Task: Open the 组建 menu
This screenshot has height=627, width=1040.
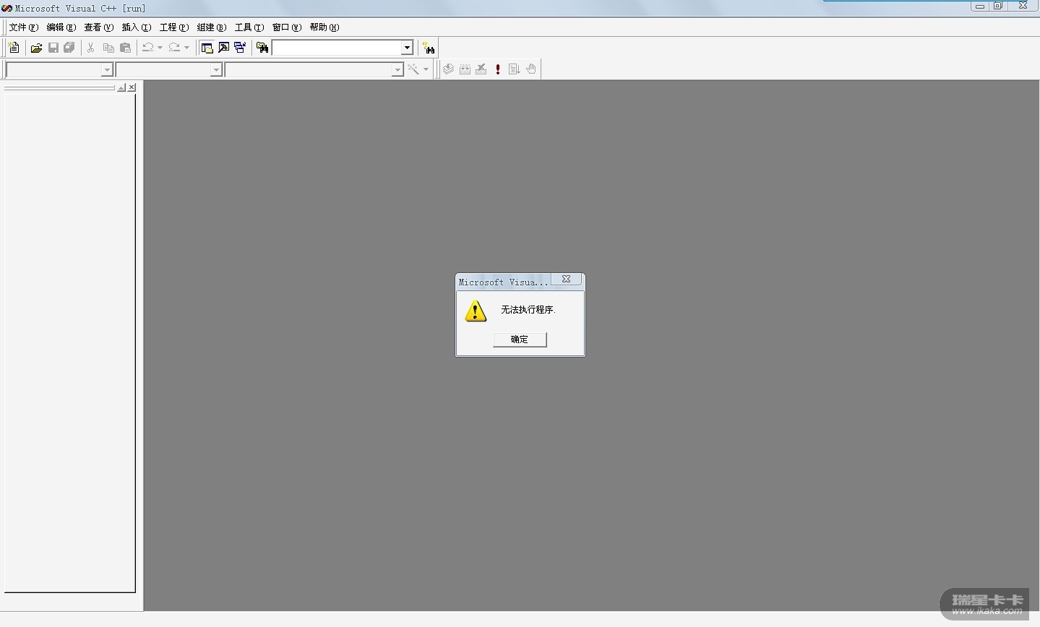Action: point(211,27)
